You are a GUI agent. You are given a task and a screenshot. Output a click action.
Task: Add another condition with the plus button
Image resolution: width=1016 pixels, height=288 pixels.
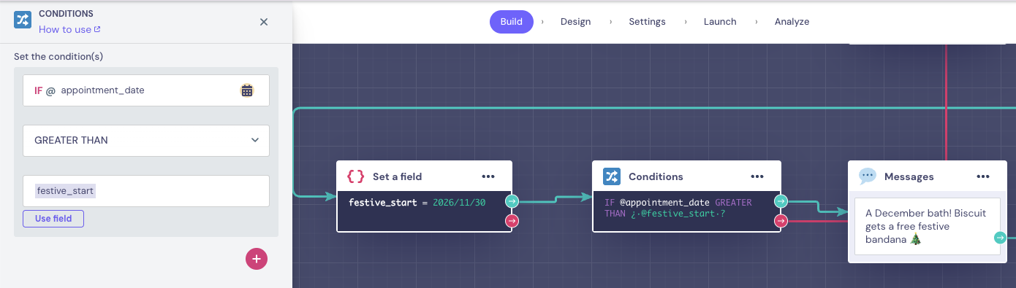257,259
